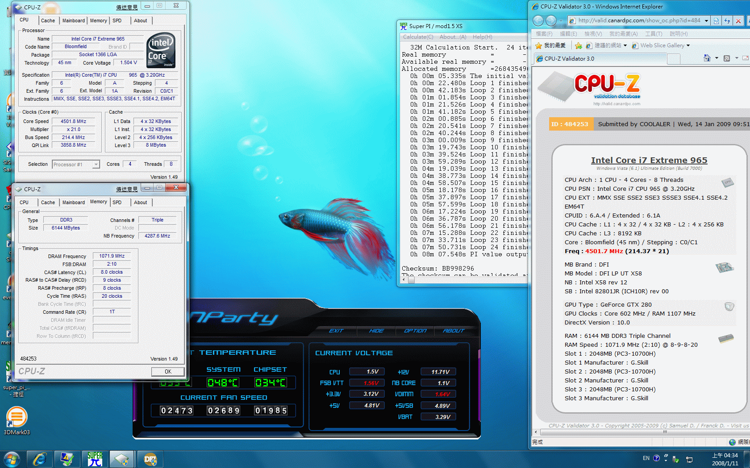Switch to SPD tab in upper CPU-Z window
Viewport: 750px width, 468px height.
tap(117, 21)
